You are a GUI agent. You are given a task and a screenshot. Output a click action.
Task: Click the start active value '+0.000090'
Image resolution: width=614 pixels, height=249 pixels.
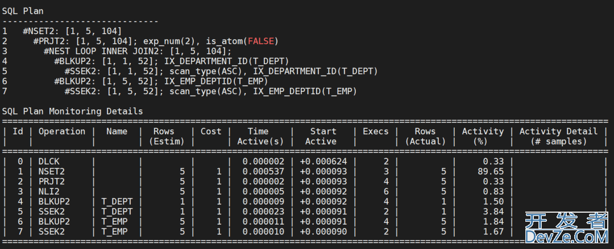tap(323, 232)
